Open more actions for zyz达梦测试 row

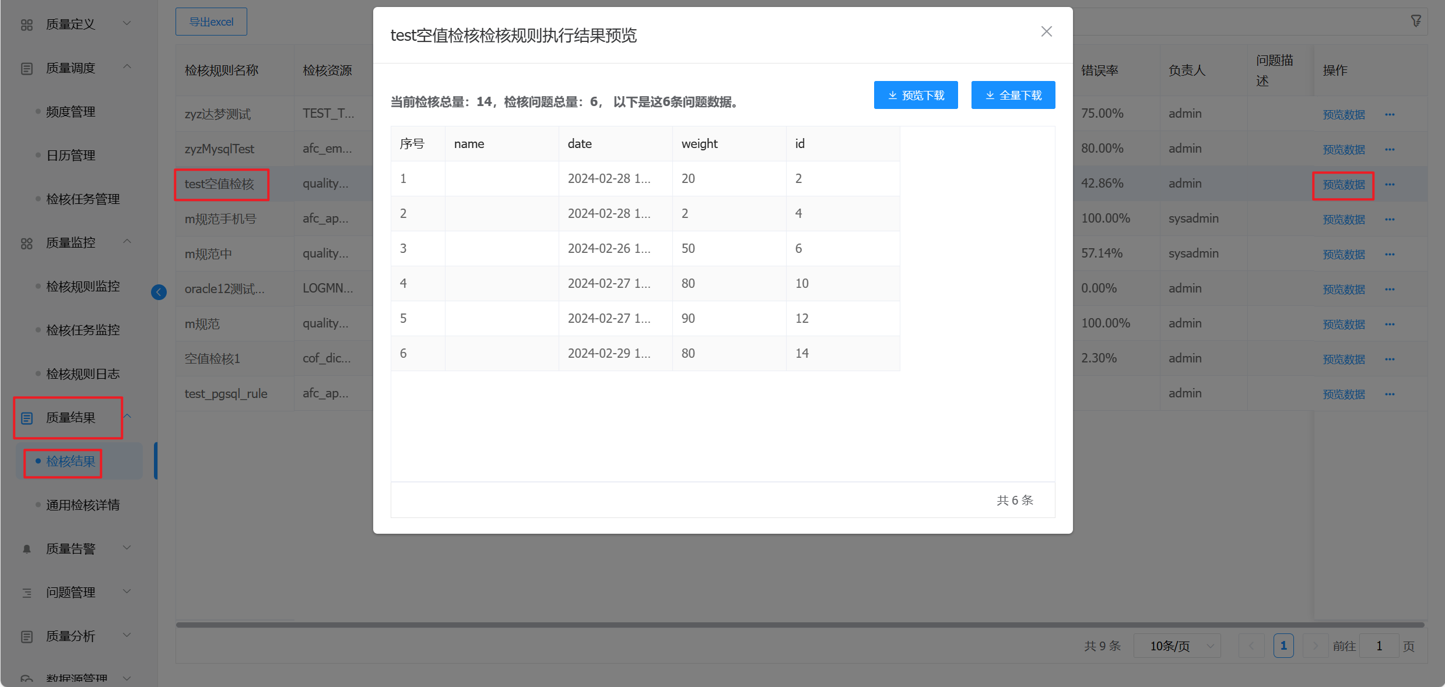click(1390, 114)
